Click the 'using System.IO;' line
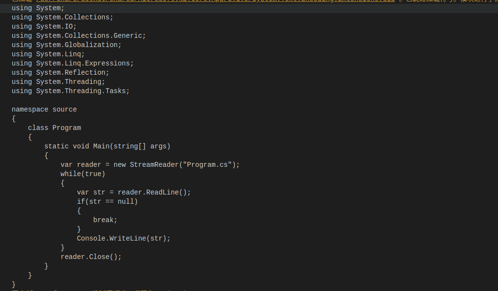The image size is (498, 291). [x=44, y=26]
